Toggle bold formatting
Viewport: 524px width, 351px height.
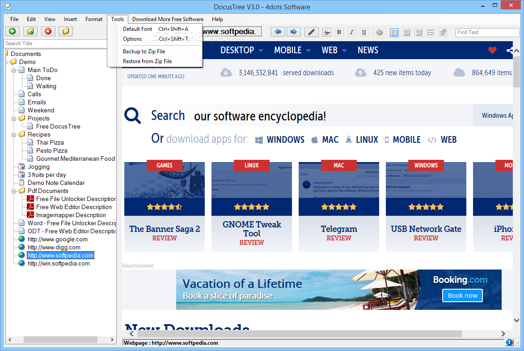point(339,32)
